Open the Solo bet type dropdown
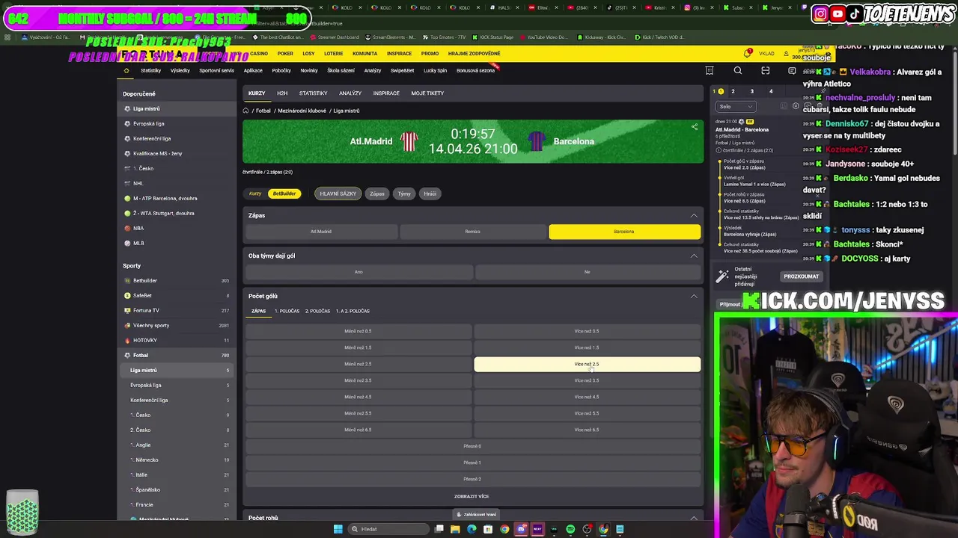This screenshot has height=538, width=958. (736, 106)
